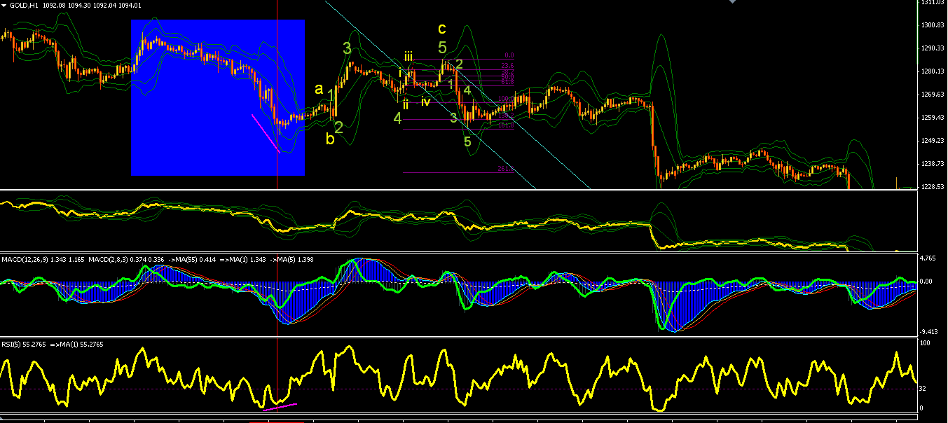This screenshot has height=423, width=948.
Task: Select the high price value 1094.30
Action: pyautogui.click(x=80, y=6)
